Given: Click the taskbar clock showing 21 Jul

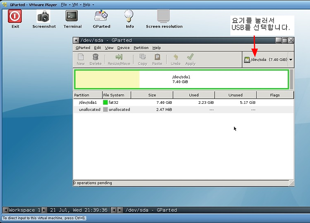Looking at the screenshot, I should pyautogui.click(x=79, y=210).
